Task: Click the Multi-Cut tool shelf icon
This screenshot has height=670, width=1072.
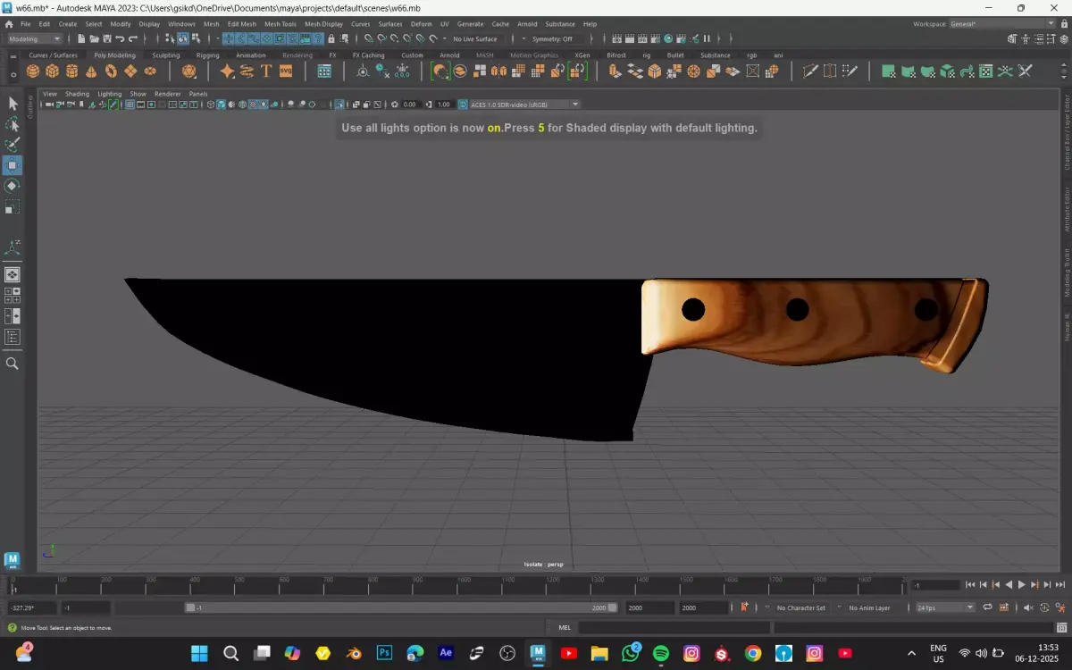Action: click(809, 71)
